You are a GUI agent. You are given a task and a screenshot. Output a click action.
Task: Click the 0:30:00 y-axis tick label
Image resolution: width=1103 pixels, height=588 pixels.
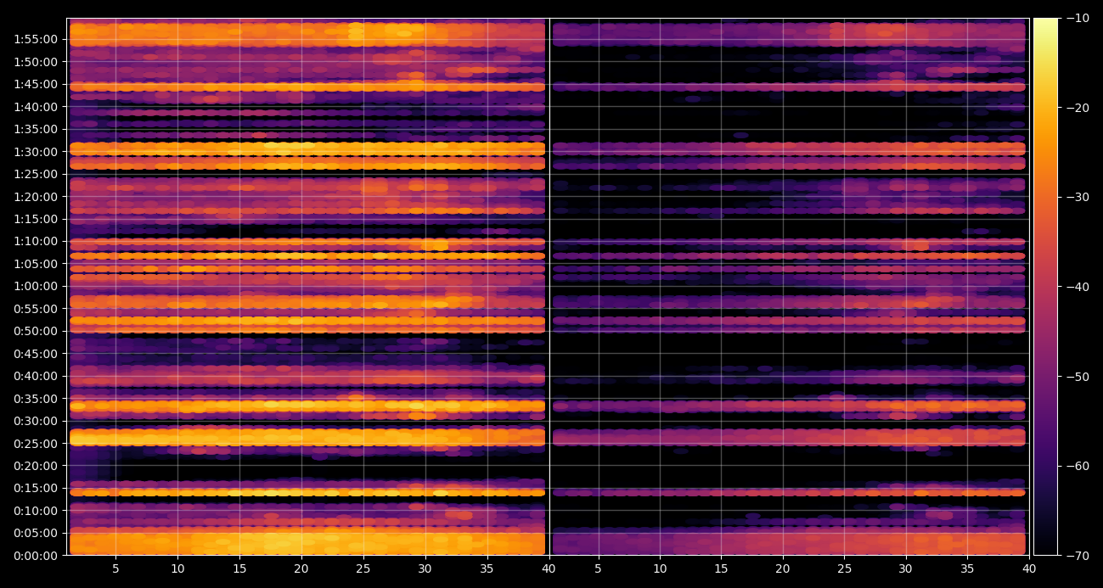click(37, 421)
